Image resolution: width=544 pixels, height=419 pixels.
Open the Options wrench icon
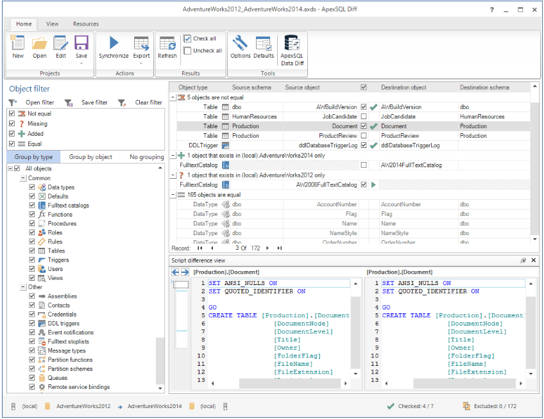pos(240,43)
